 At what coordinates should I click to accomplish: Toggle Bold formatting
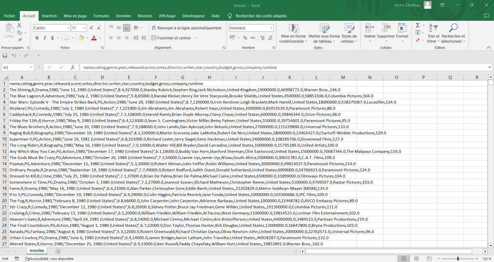37,38
